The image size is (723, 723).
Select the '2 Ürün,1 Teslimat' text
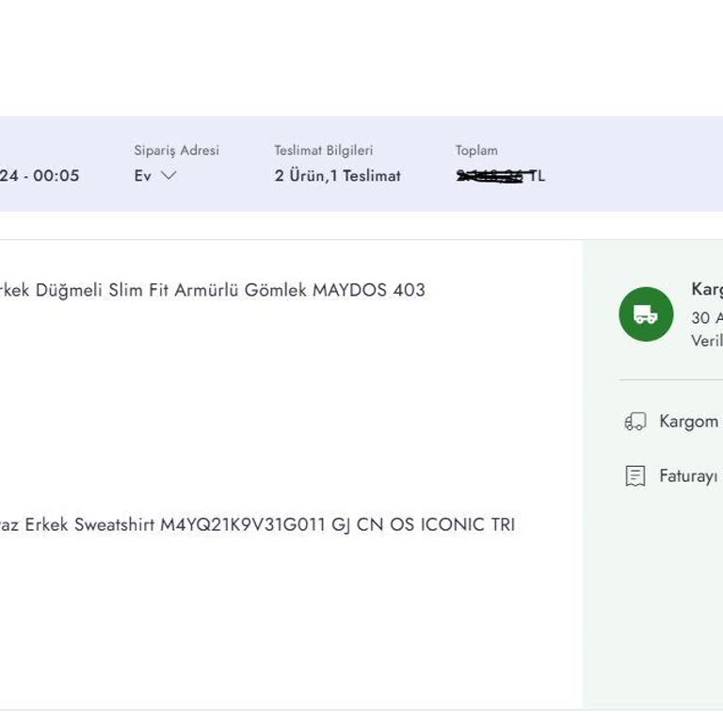click(x=338, y=176)
